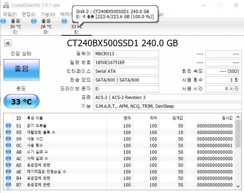Click the serial number field 1850E16751EF

126,63
